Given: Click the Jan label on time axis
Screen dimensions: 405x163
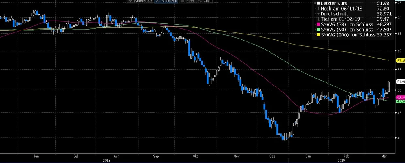Looking at the screenshot, I should point(309,155).
